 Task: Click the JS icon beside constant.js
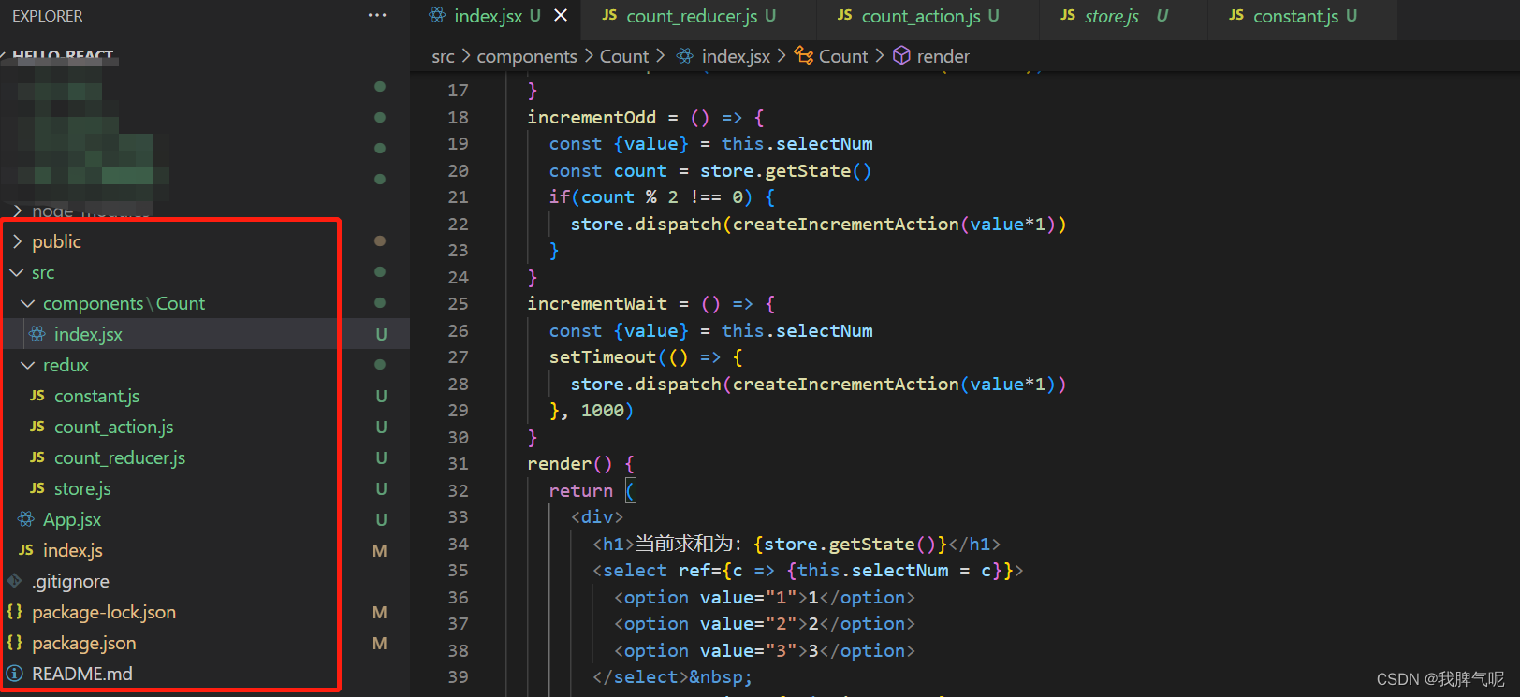(x=37, y=395)
